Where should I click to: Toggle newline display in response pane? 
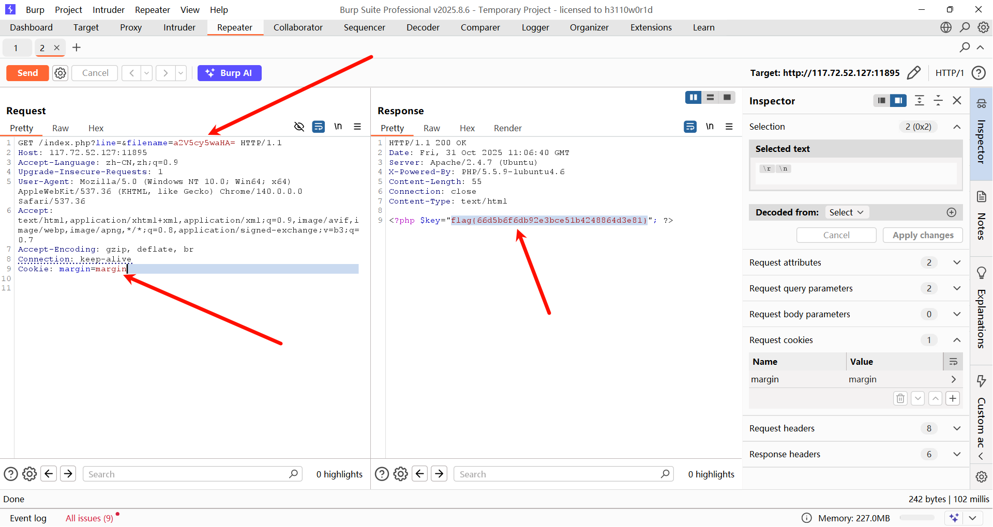[710, 127]
